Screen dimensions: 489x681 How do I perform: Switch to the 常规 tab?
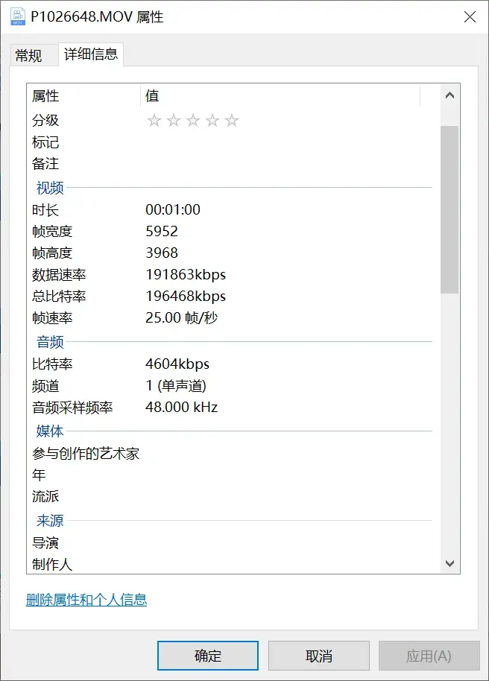click(29, 56)
